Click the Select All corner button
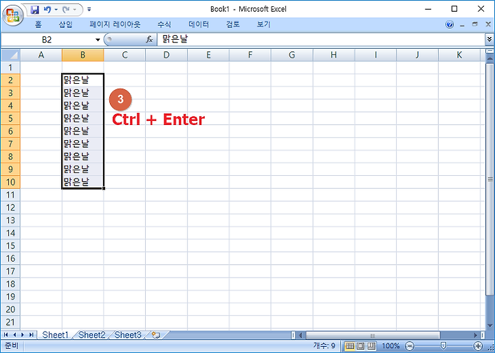Viewport: 495px width, 353px height. pyautogui.click(x=10, y=55)
